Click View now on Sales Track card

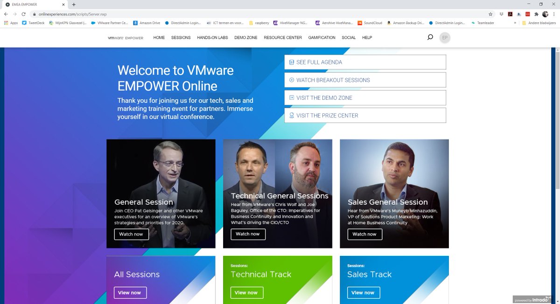coord(363,293)
